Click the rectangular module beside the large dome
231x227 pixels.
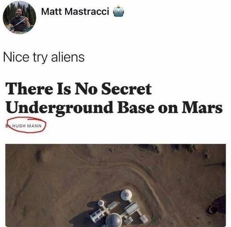point(132,208)
